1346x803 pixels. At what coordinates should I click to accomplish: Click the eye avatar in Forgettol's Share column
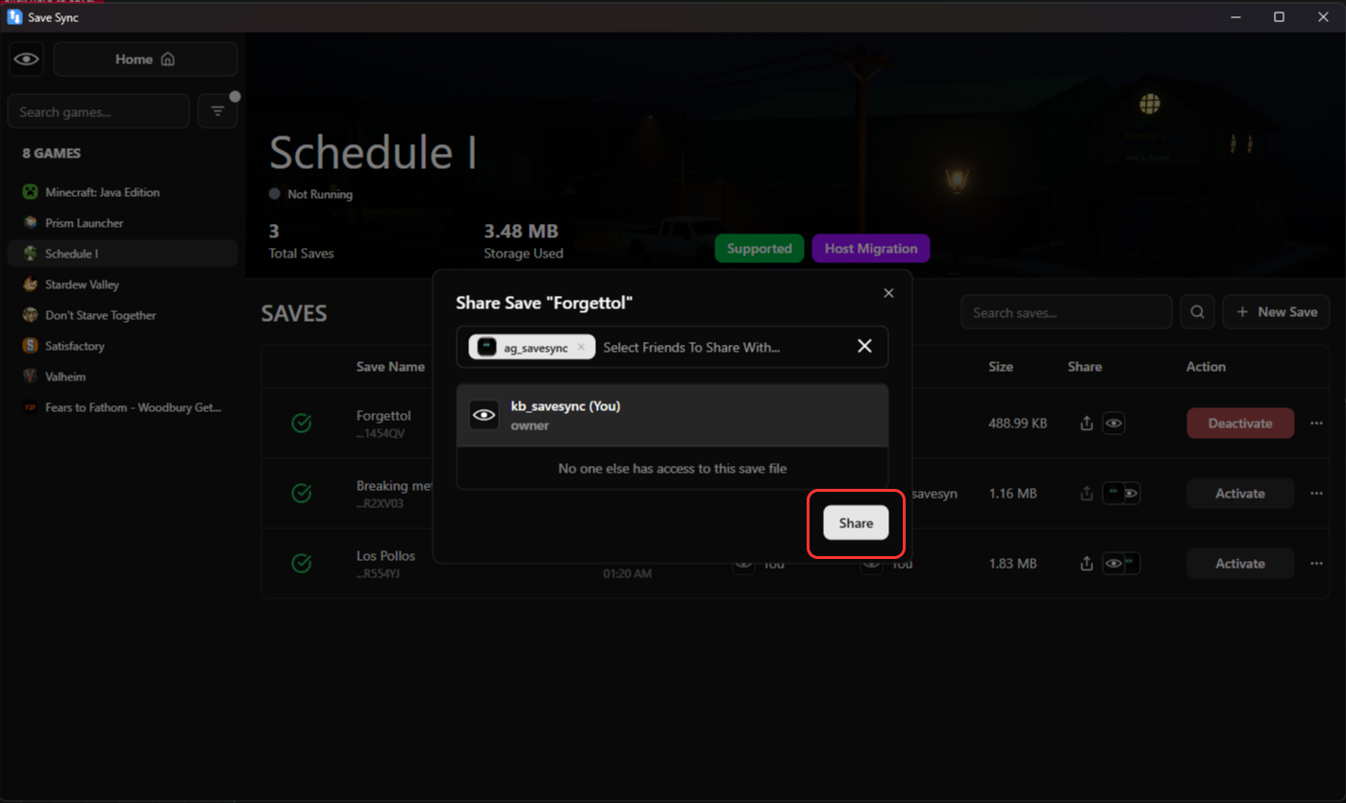tap(1113, 424)
